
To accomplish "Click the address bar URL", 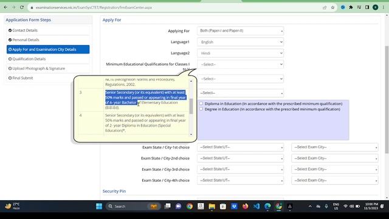I will (x=94, y=7).
